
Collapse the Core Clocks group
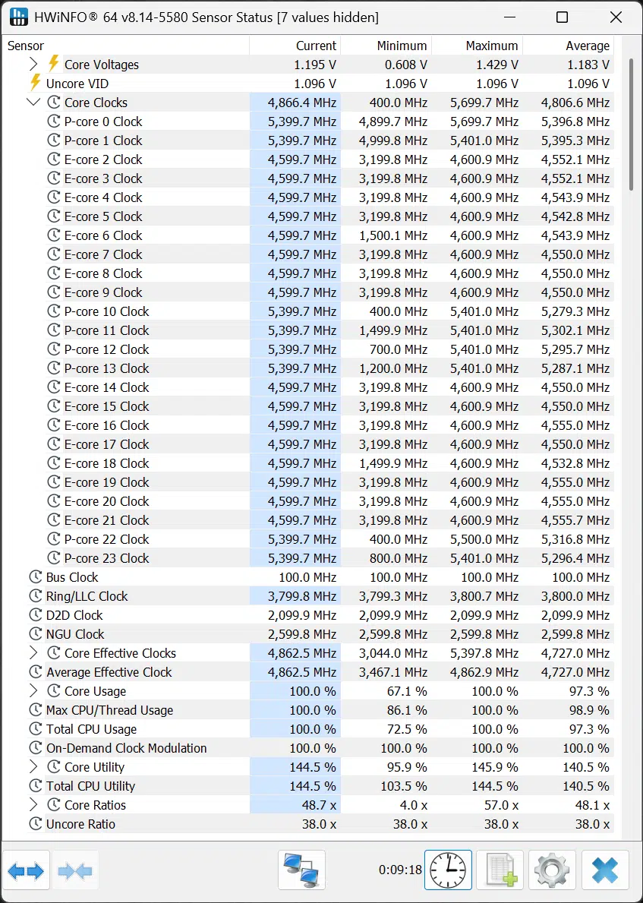pyautogui.click(x=33, y=103)
